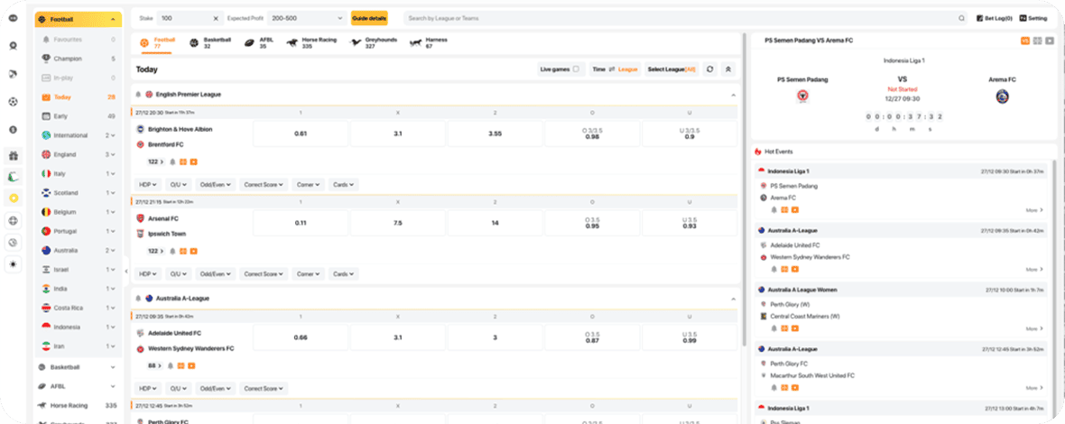Collapse all leagues with double-chevron icon

click(728, 69)
